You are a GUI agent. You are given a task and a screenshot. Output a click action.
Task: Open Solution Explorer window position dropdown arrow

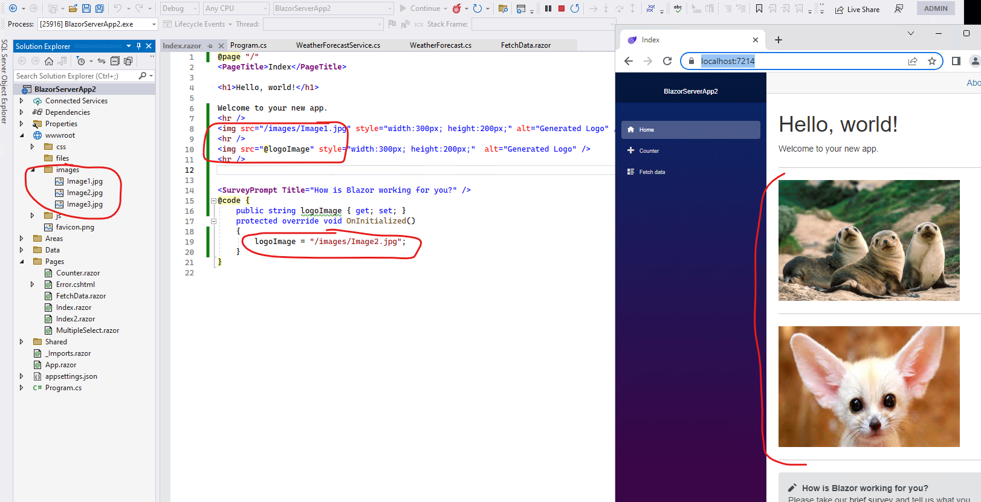128,46
